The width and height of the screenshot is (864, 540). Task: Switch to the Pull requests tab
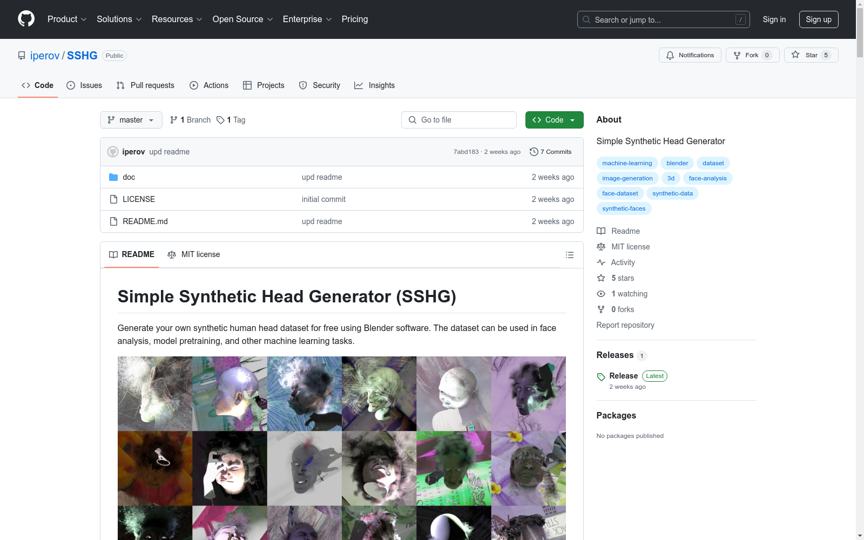145,85
